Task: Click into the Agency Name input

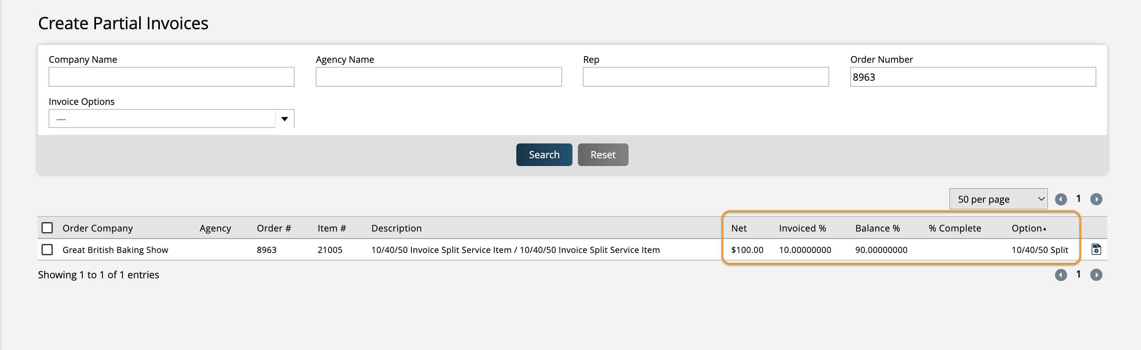Action: [x=438, y=77]
